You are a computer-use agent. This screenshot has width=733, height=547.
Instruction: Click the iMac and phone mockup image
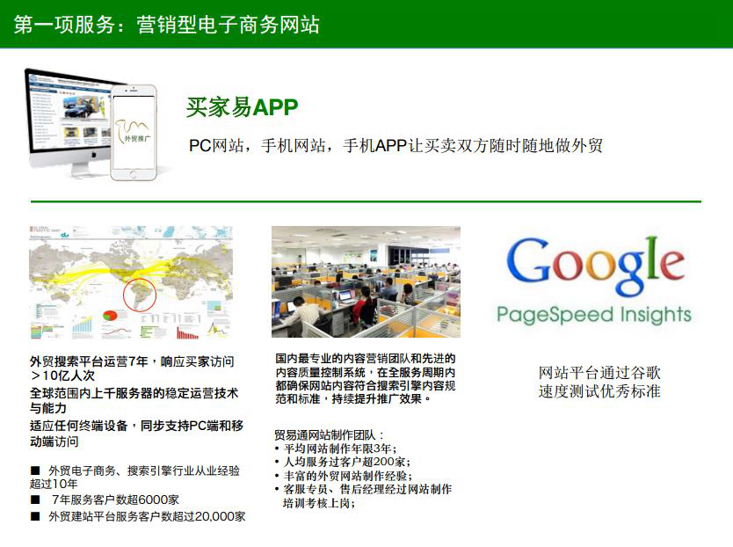91,125
